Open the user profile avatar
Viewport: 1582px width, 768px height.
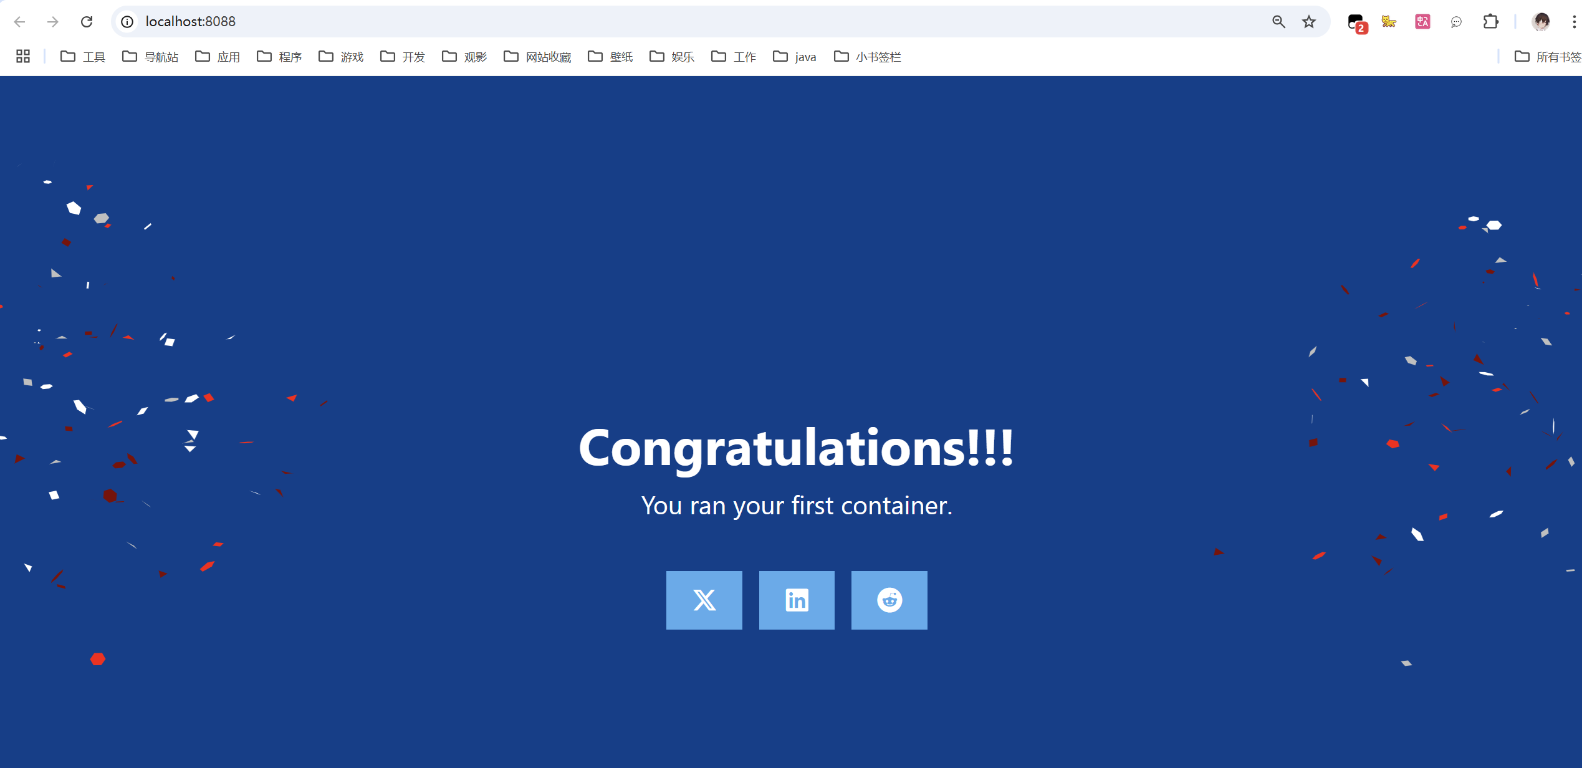(x=1541, y=22)
